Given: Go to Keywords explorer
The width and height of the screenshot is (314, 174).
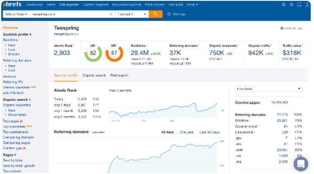Looking at the screenshot, I should pos(127,5).
